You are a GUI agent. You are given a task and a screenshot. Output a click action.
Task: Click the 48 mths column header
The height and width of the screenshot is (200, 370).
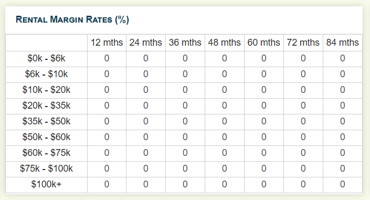pyautogui.click(x=225, y=43)
